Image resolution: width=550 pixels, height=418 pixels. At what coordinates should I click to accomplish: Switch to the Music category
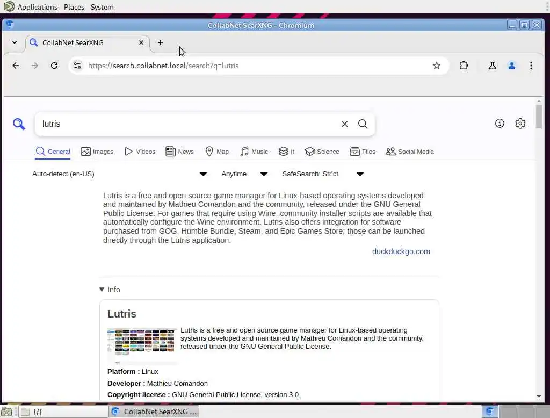pos(254,152)
